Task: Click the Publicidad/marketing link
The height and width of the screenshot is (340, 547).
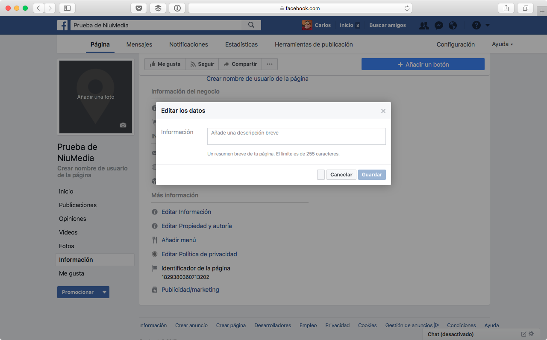Action: [190, 290]
